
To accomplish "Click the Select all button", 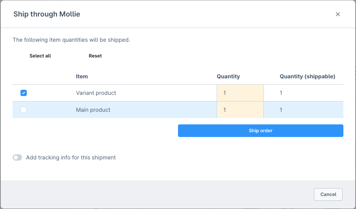I will tap(40, 56).
